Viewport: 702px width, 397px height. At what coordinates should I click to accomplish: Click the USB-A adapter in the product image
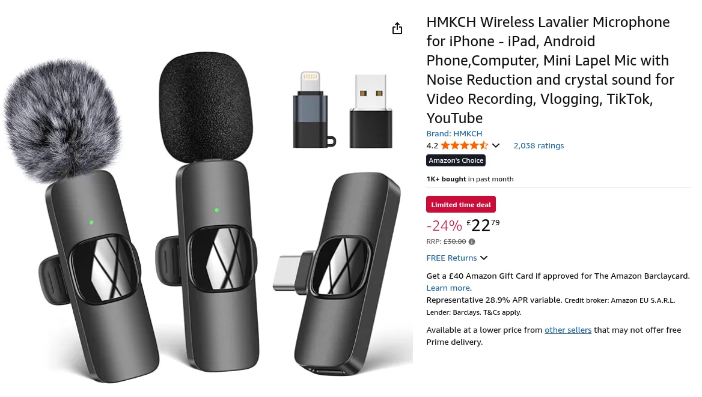click(371, 111)
